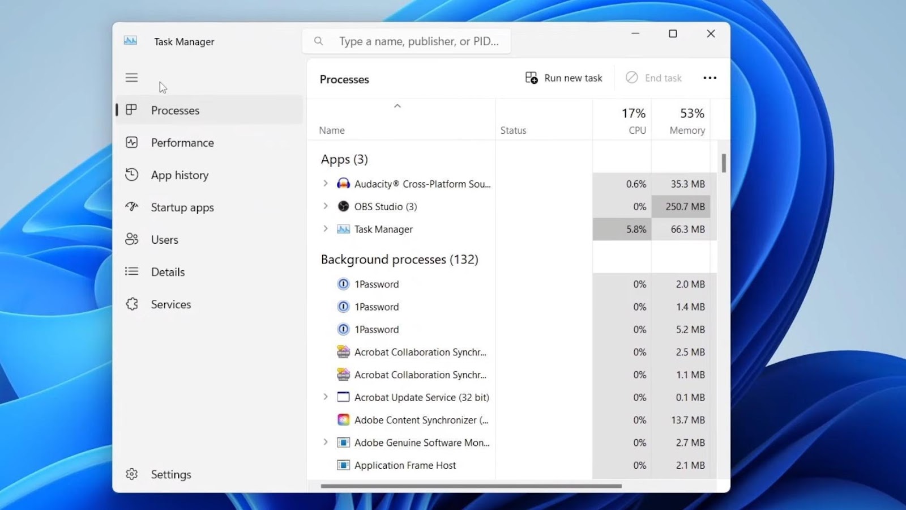Sort by the Status column header

544,120
